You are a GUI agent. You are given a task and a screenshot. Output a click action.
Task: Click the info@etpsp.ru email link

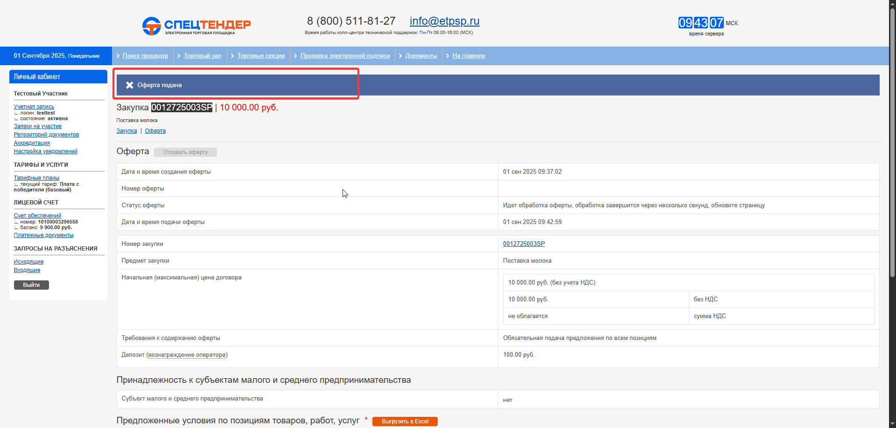tap(444, 21)
